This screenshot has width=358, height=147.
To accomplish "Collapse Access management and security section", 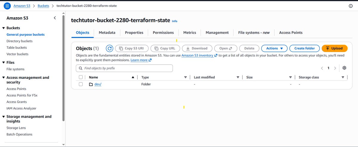I will [3, 78].
